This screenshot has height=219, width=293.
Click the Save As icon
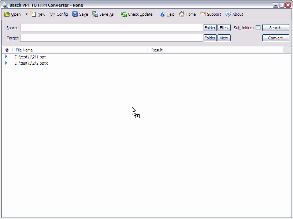[x=95, y=14]
